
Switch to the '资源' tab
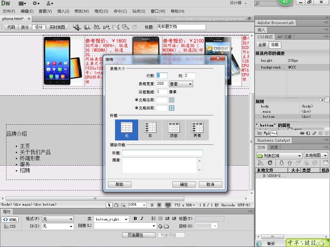click(x=274, y=147)
